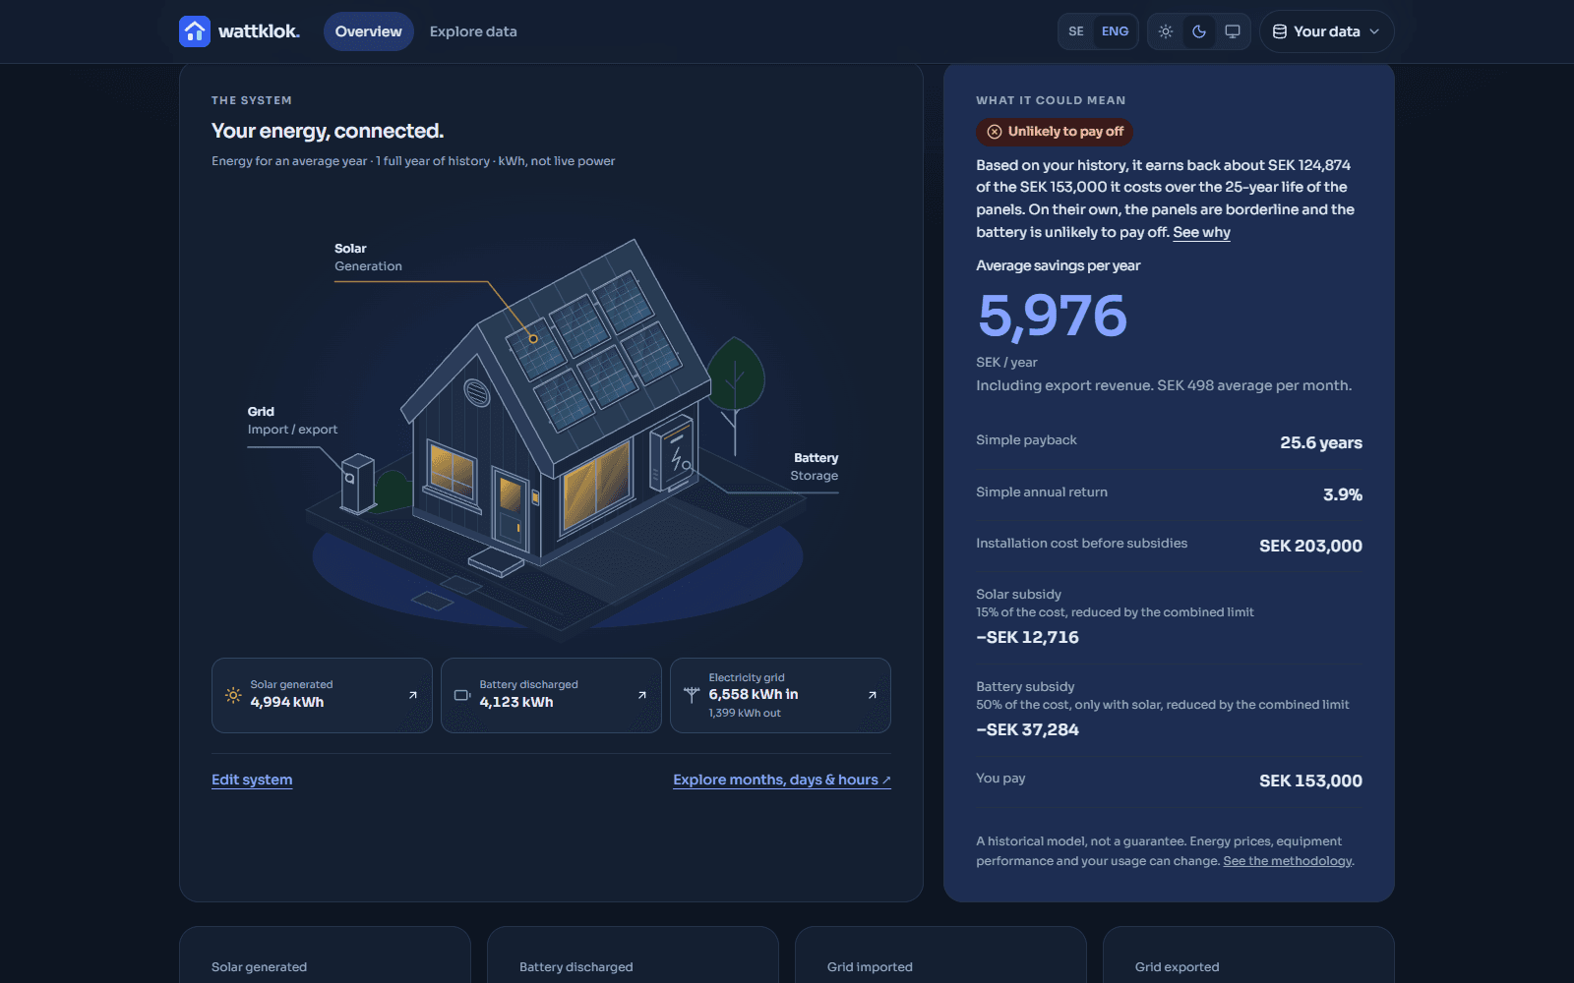Viewport: 1574px width, 983px height.
Task: Open the Electricity grid 6,558 kWh card
Action: click(x=780, y=695)
